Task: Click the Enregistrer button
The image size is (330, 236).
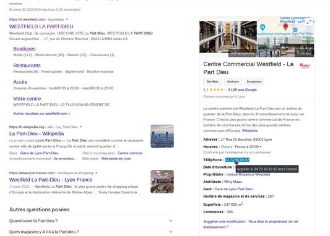Action: (254, 82)
